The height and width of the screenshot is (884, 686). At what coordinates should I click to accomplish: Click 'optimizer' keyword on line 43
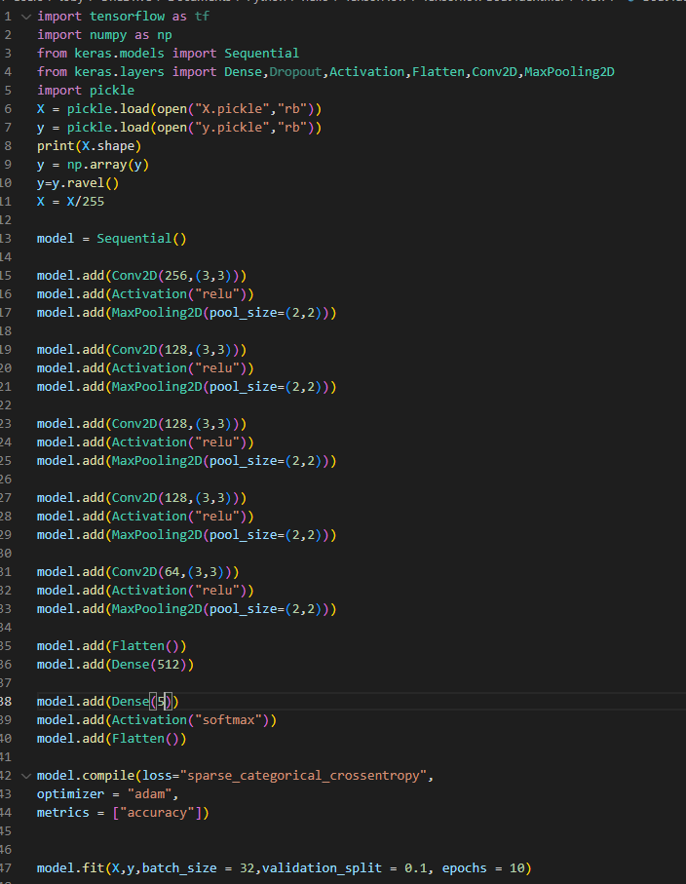pyautogui.click(x=70, y=794)
